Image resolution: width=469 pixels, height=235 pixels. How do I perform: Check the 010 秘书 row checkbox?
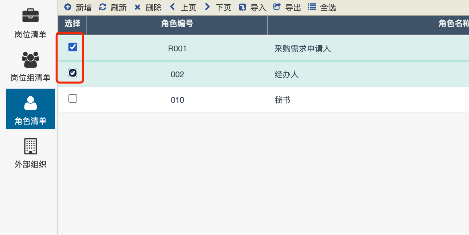coord(73,98)
